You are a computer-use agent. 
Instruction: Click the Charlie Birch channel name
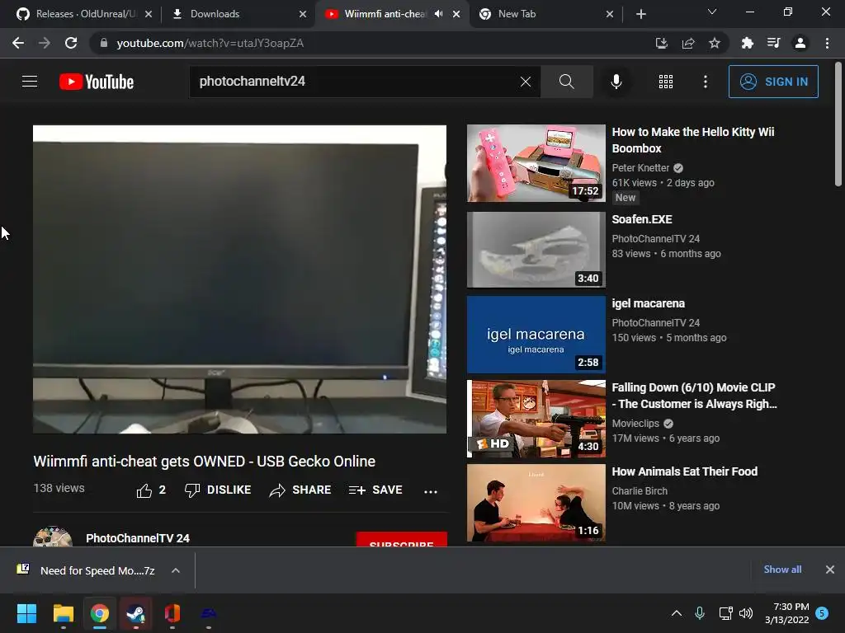click(640, 491)
